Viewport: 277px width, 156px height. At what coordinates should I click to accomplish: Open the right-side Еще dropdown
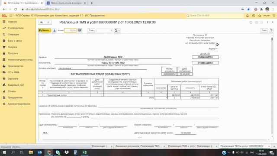pyautogui.click(x=264, y=30)
